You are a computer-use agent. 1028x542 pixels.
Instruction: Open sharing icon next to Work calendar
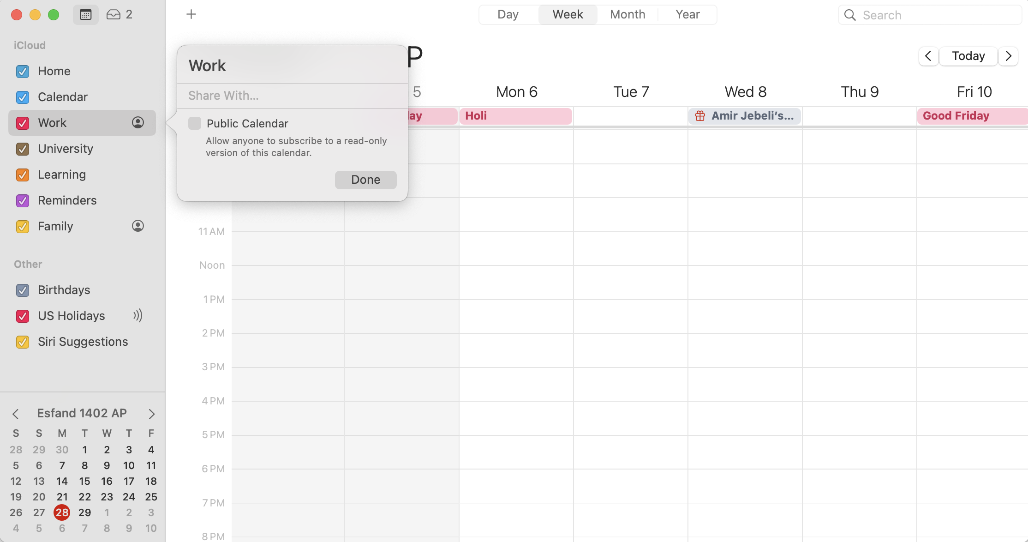(x=138, y=122)
